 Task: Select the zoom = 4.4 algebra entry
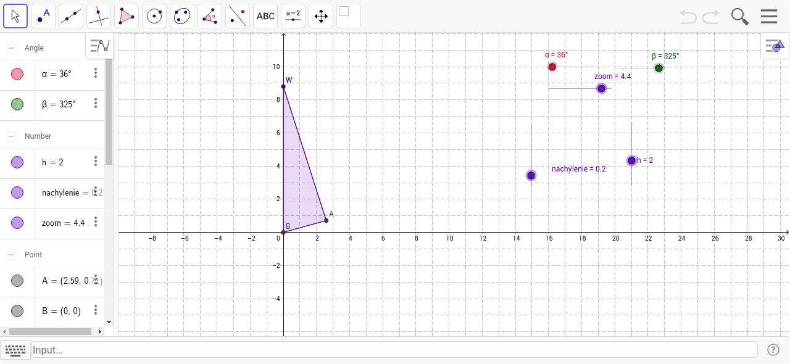(63, 223)
